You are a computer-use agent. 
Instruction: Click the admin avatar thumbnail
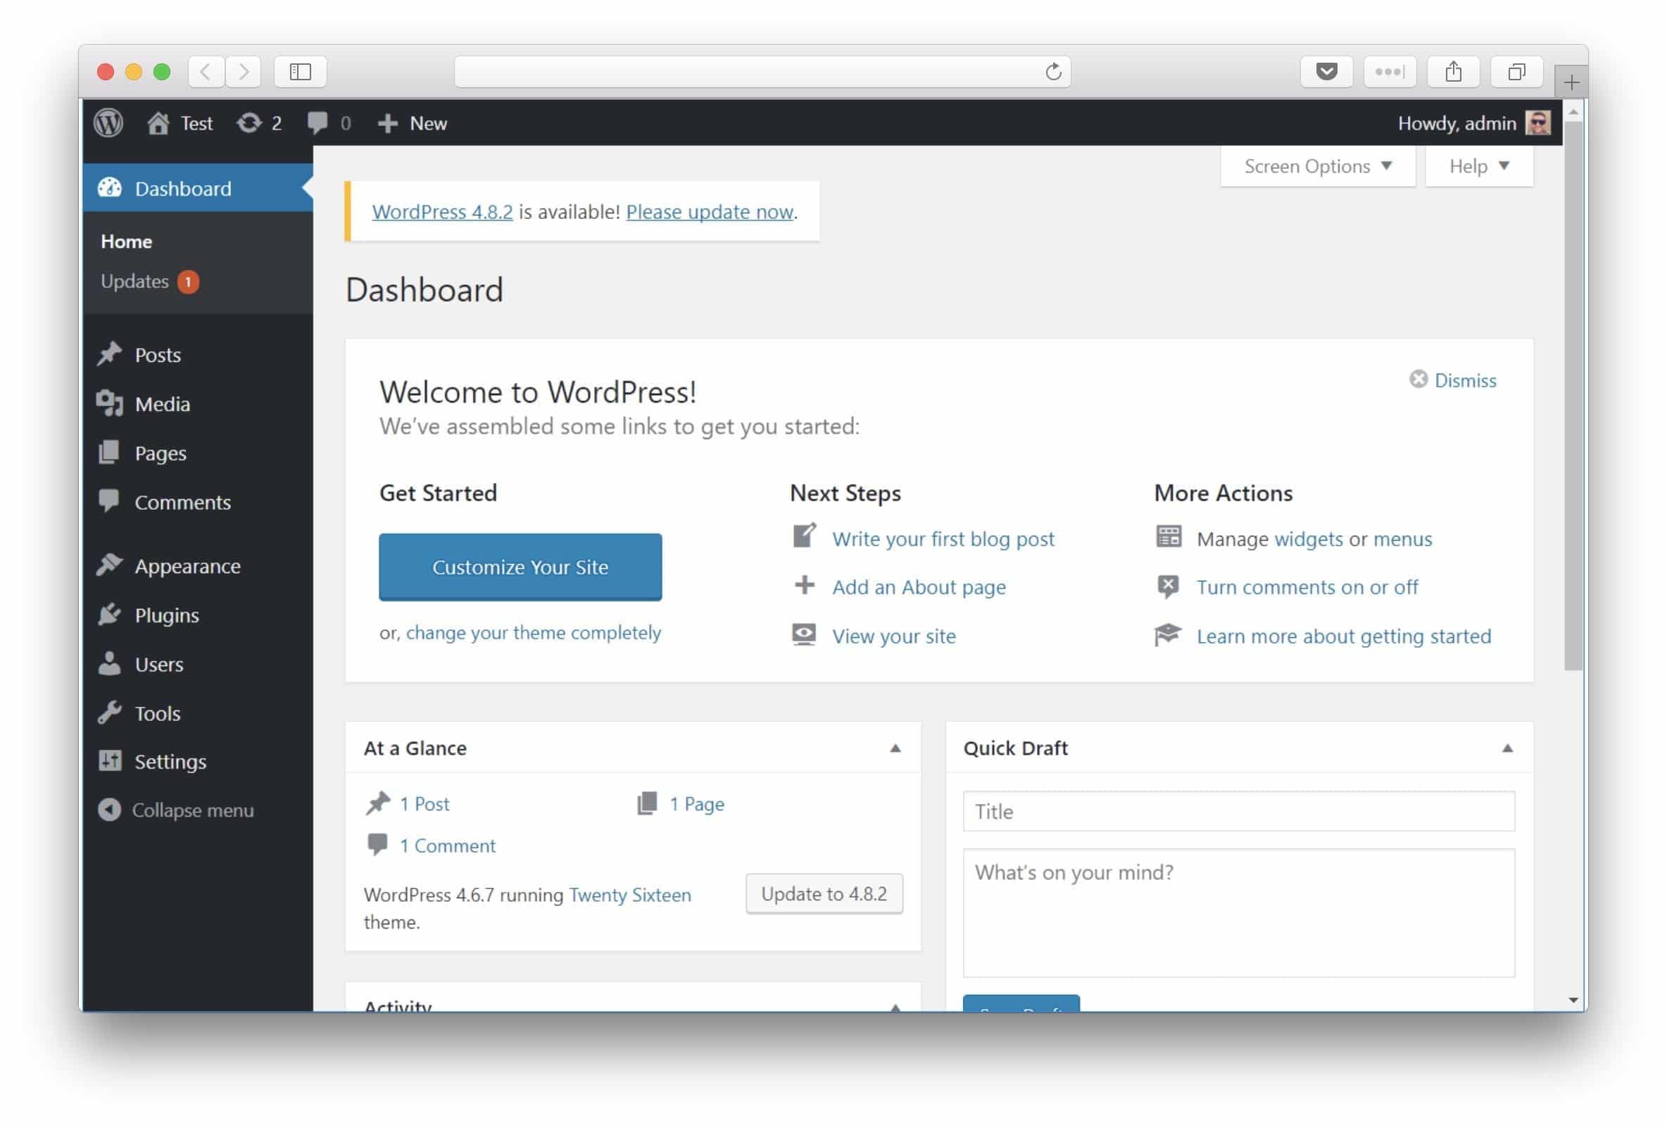(x=1537, y=122)
